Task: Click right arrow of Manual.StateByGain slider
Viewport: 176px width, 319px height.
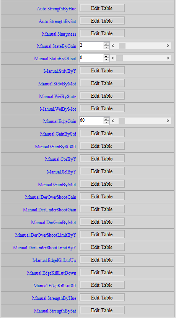Action: pyautogui.click(x=168, y=46)
